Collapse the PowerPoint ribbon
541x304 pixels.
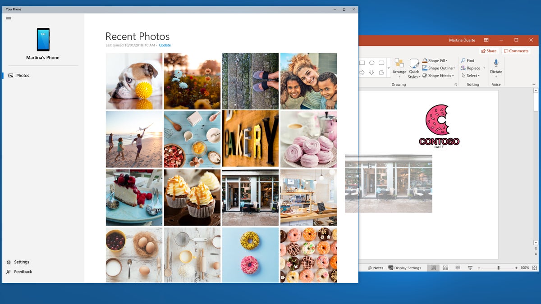(x=534, y=84)
